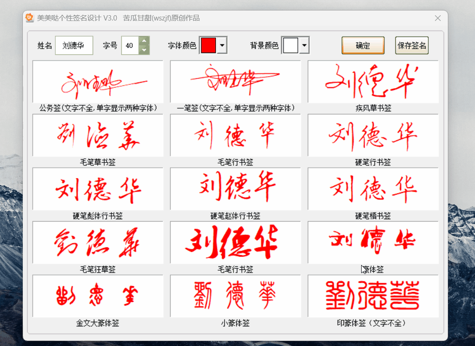This screenshot has width=475, height=346.
Task: Click the 硬笔赵体行书签 caption text
Action: tap(235, 216)
